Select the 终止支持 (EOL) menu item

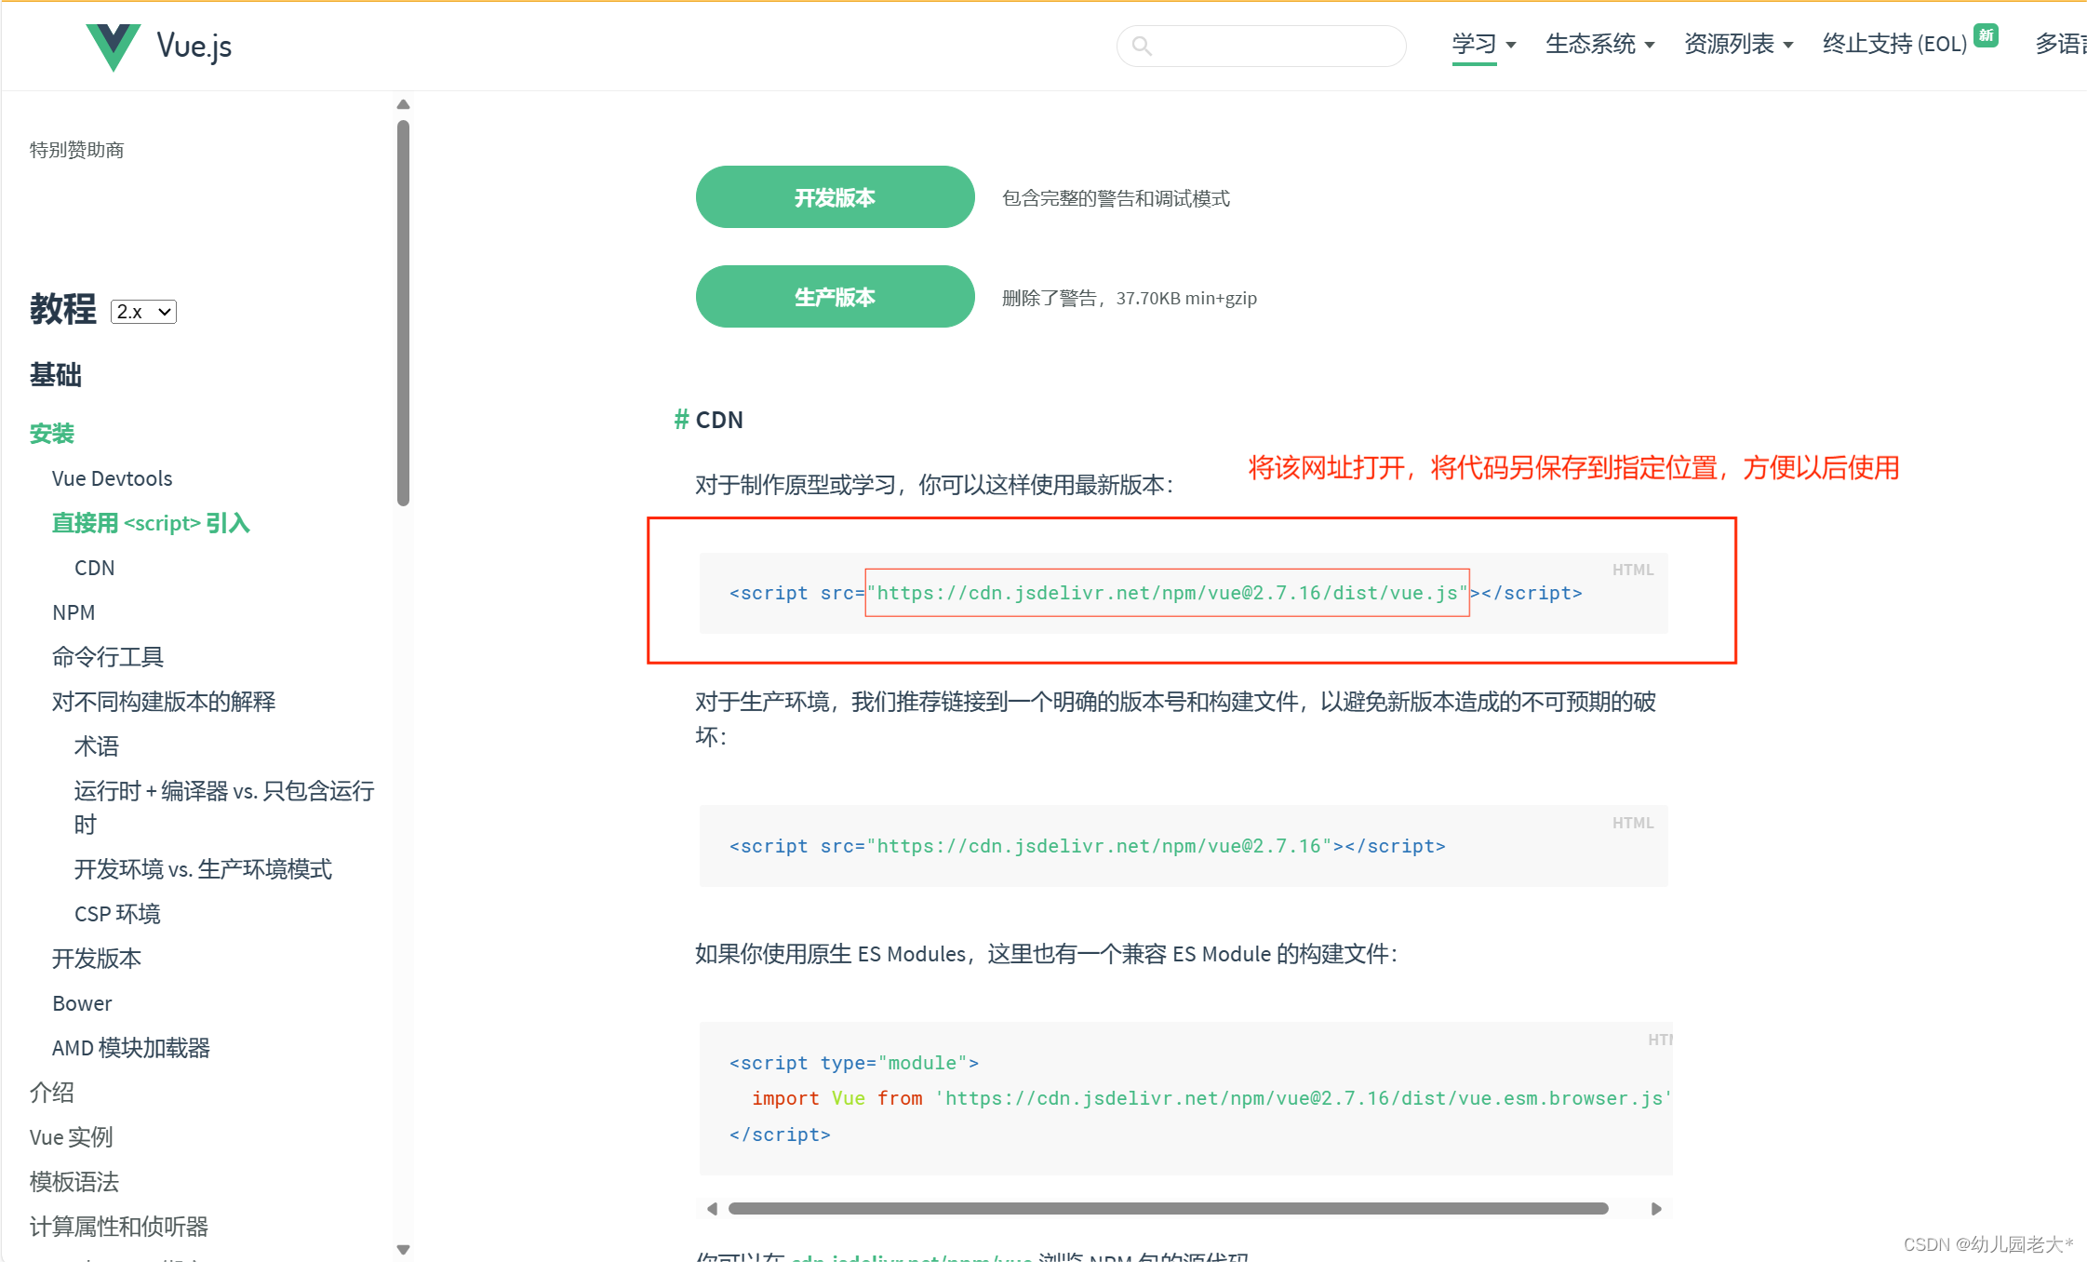[x=1893, y=44]
